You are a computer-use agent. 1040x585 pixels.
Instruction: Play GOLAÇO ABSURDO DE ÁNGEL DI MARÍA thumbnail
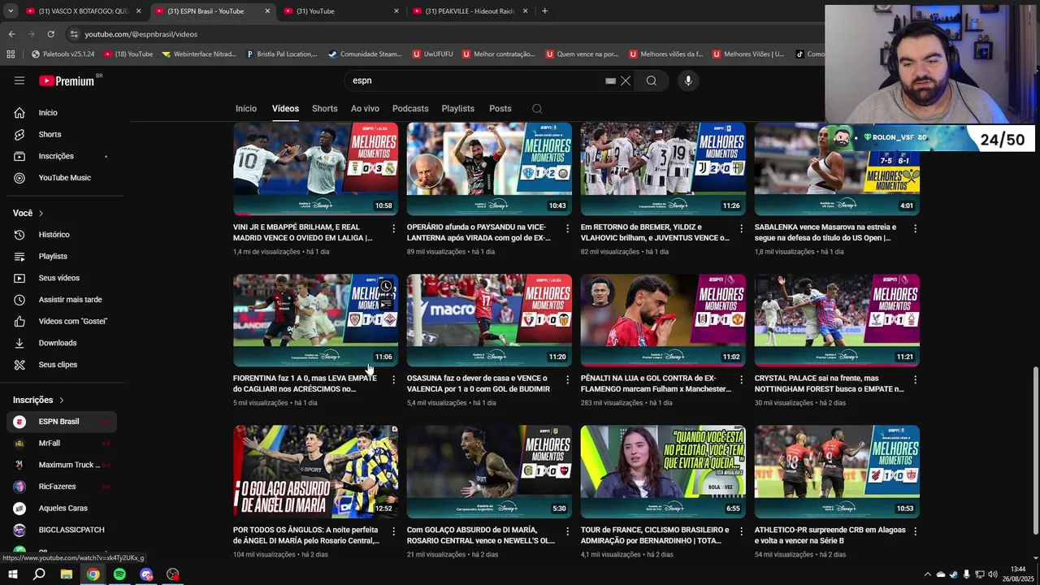click(315, 471)
